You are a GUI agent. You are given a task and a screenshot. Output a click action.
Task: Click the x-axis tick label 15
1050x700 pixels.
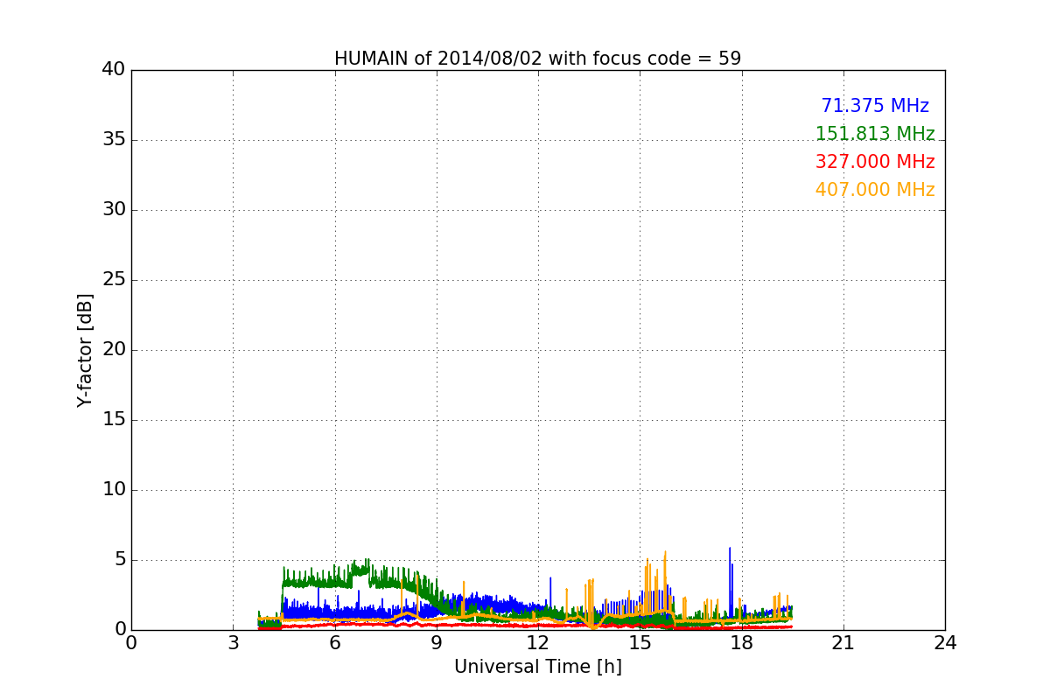tap(640, 643)
